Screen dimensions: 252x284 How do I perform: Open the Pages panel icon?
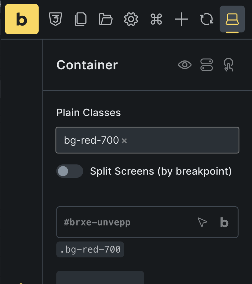pyautogui.click(x=80, y=19)
